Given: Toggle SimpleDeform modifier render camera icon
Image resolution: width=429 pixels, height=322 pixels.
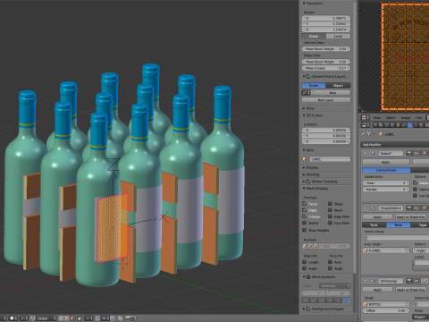Looking at the screenshot, I should (x=409, y=208).
